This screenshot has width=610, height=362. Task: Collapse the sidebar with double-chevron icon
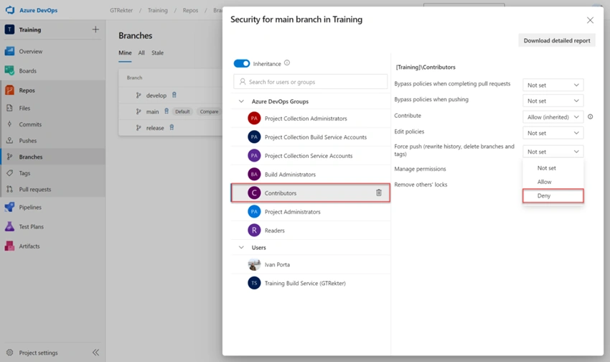pos(95,352)
